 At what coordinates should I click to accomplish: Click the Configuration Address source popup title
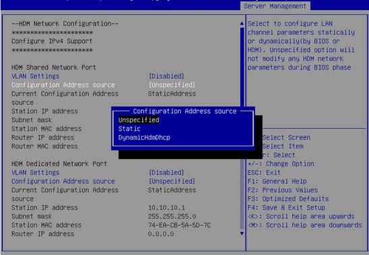point(185,111)
